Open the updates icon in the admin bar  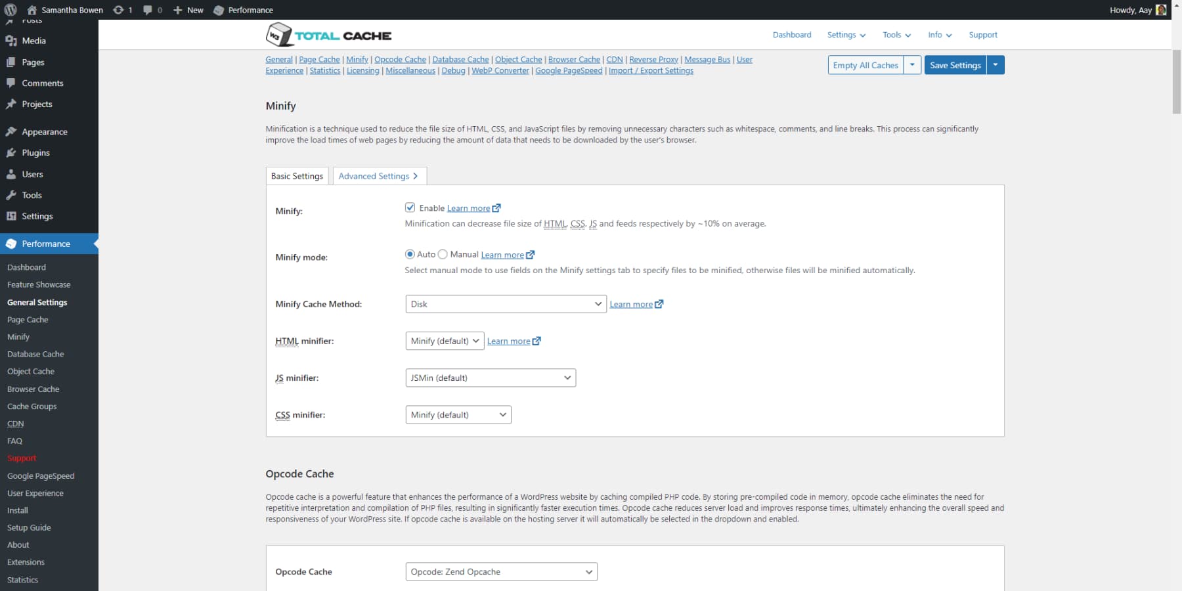[x=119, y=10]
